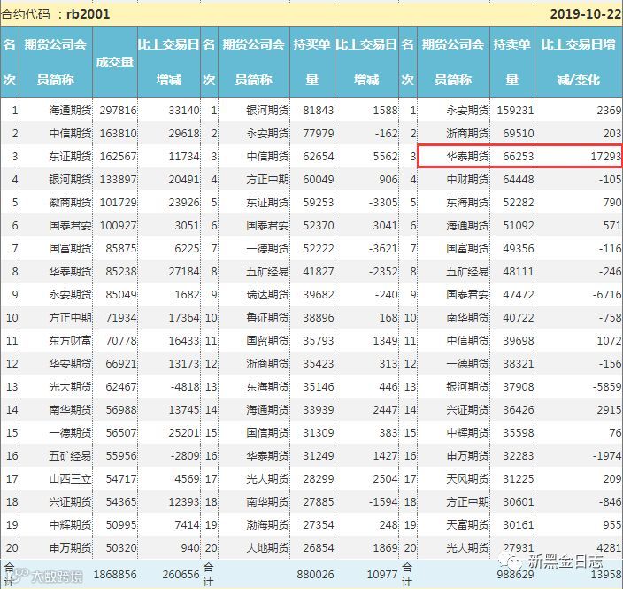The height and width of the screenshot is (589, 623).
Task: Click 华安期货 in volume ranking
Action: coord(70,364)
